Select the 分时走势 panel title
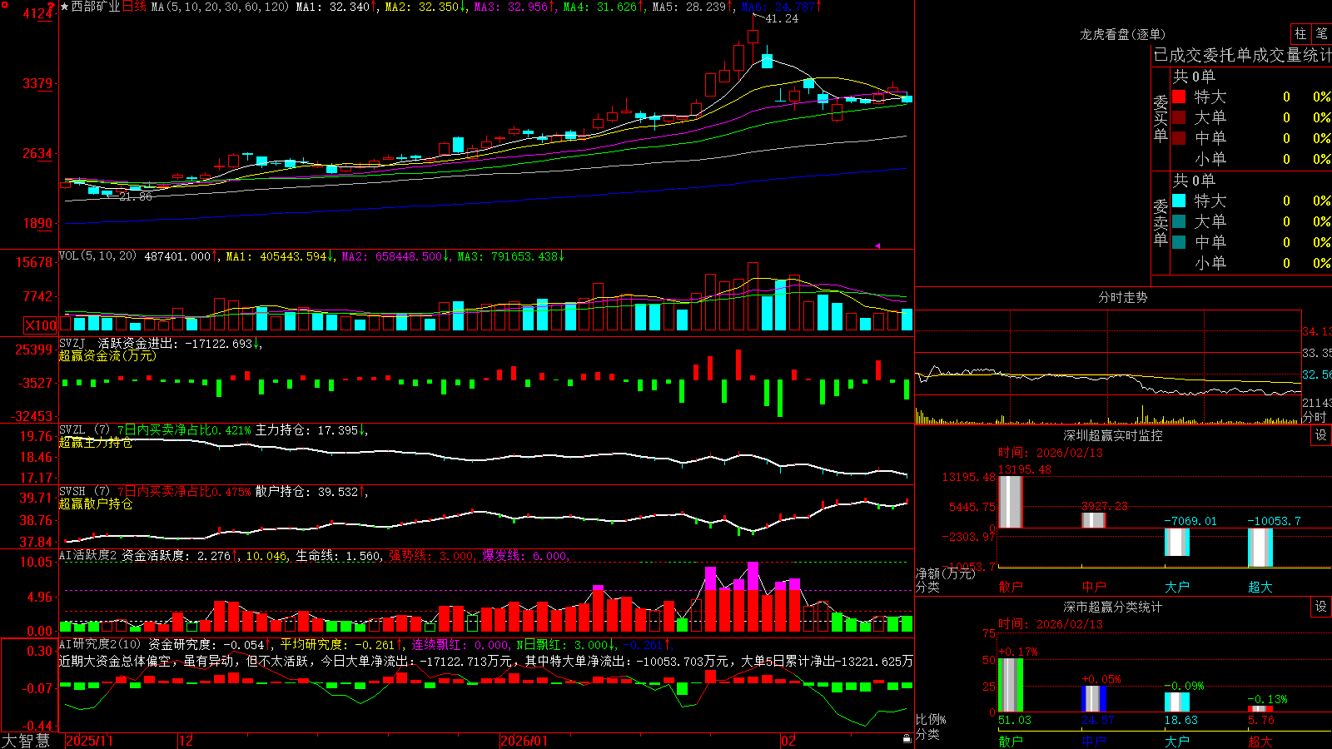Viewport: 1332px width, 749px height. (1122, 297)
